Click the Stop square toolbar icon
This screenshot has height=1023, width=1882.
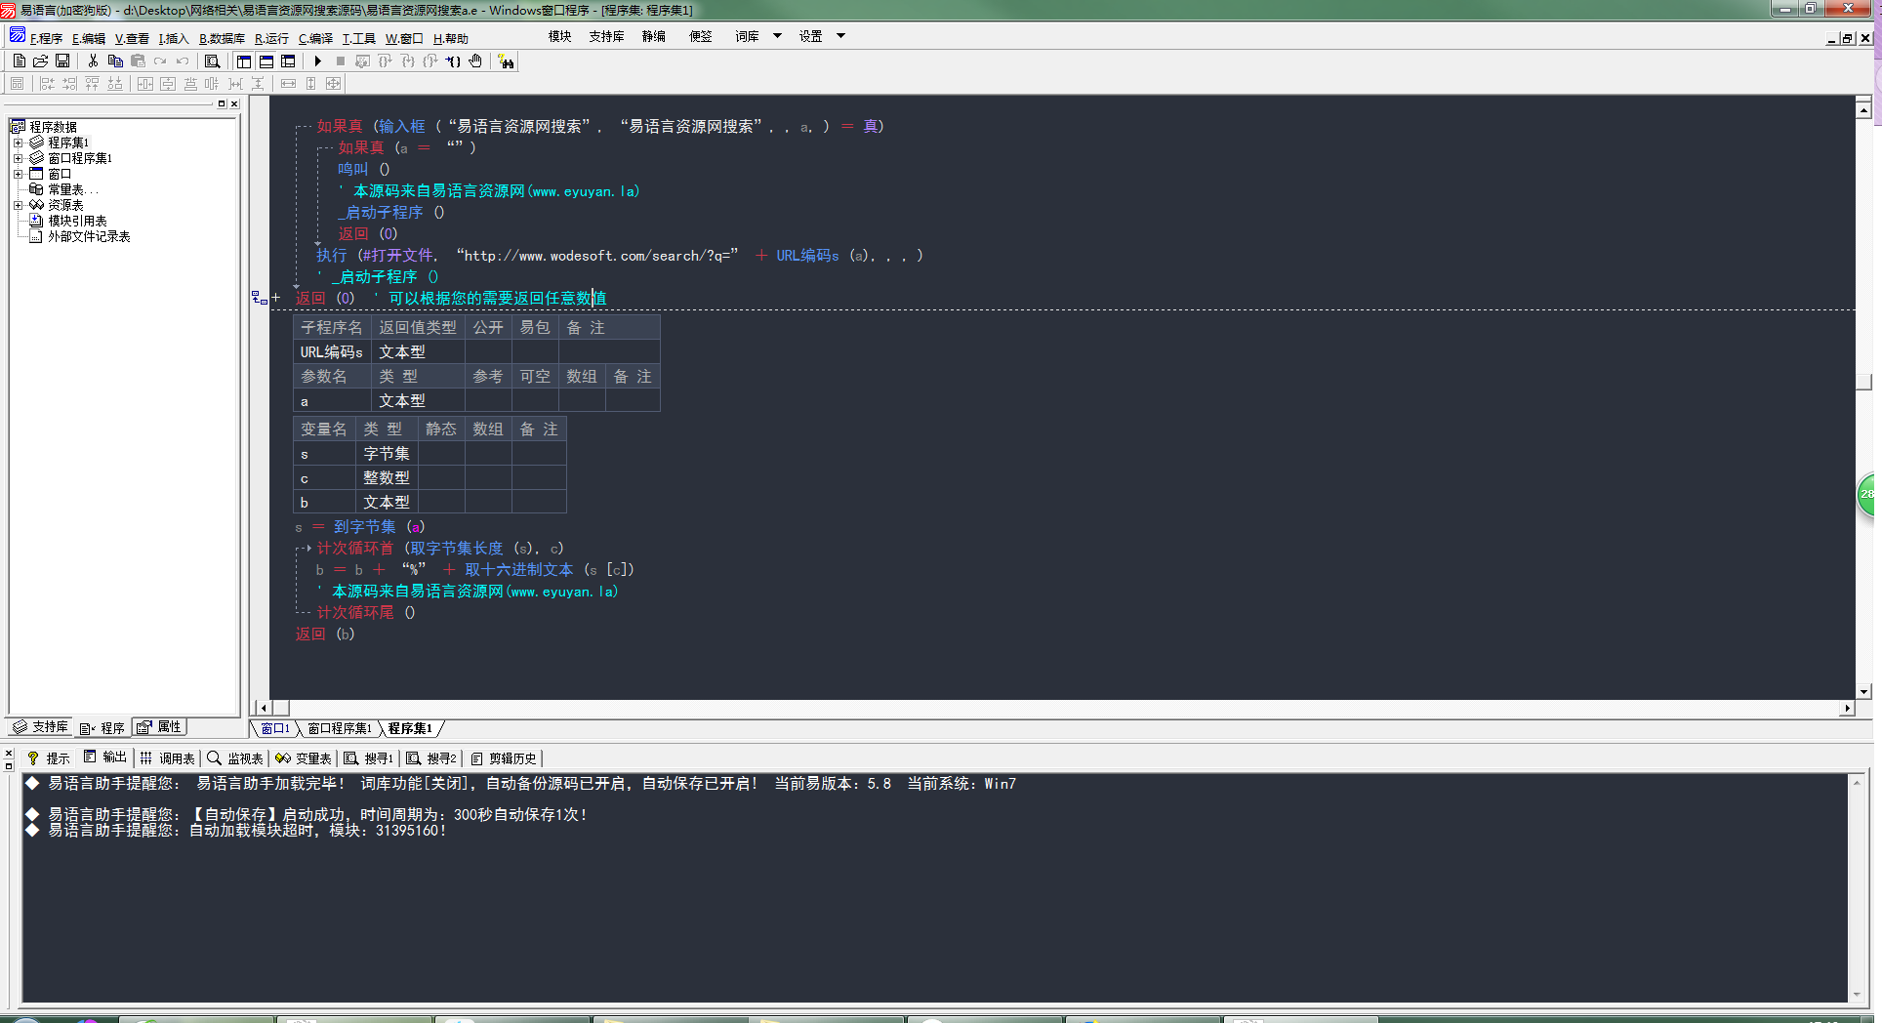coord(340,61)
